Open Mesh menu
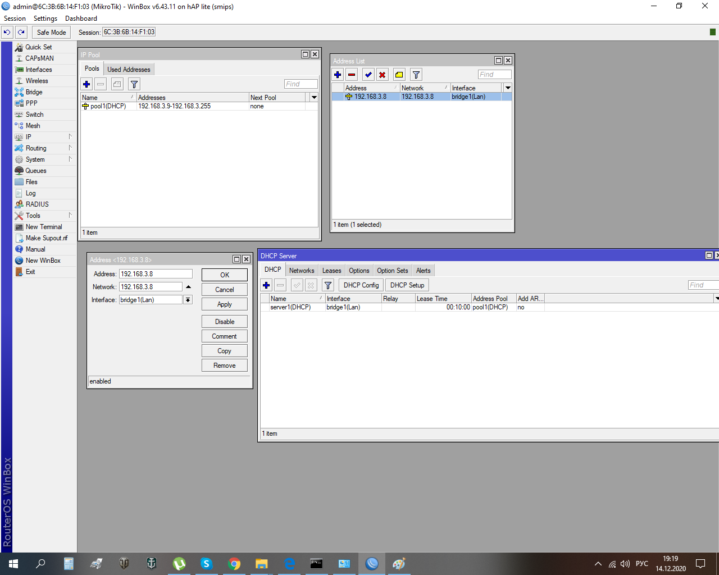The height and width of the screenshot is (575, 719). [x=33, y=126]
